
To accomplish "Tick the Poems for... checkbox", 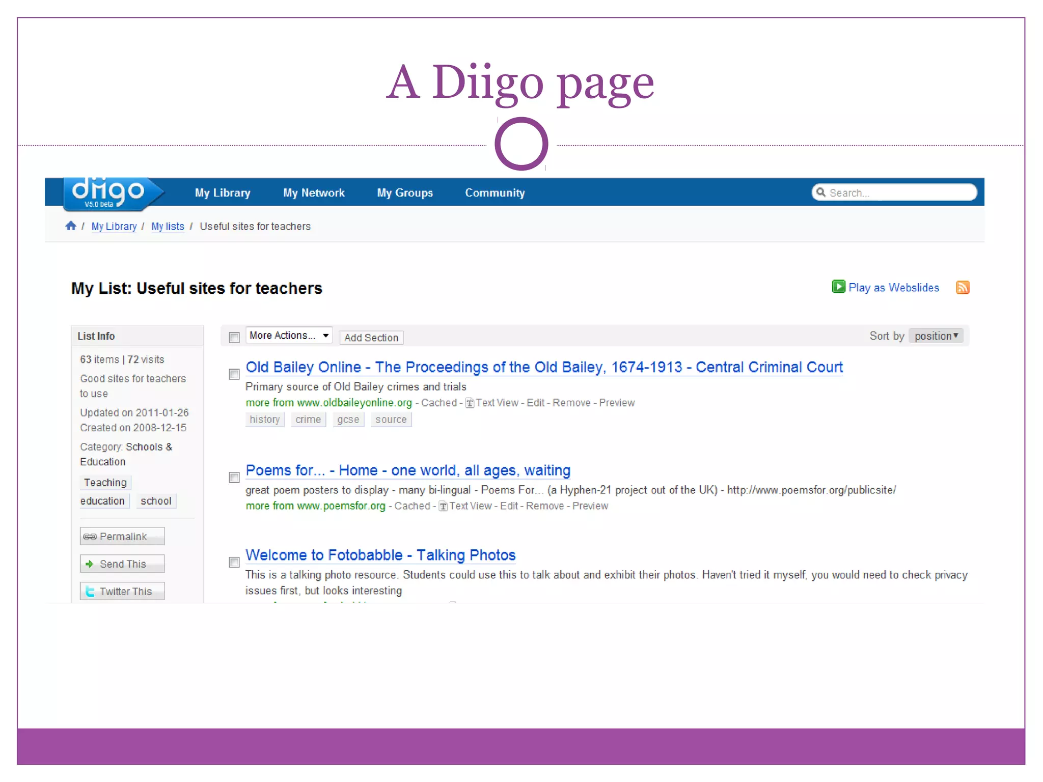I will pyautogui.click(x=234, y=477).
